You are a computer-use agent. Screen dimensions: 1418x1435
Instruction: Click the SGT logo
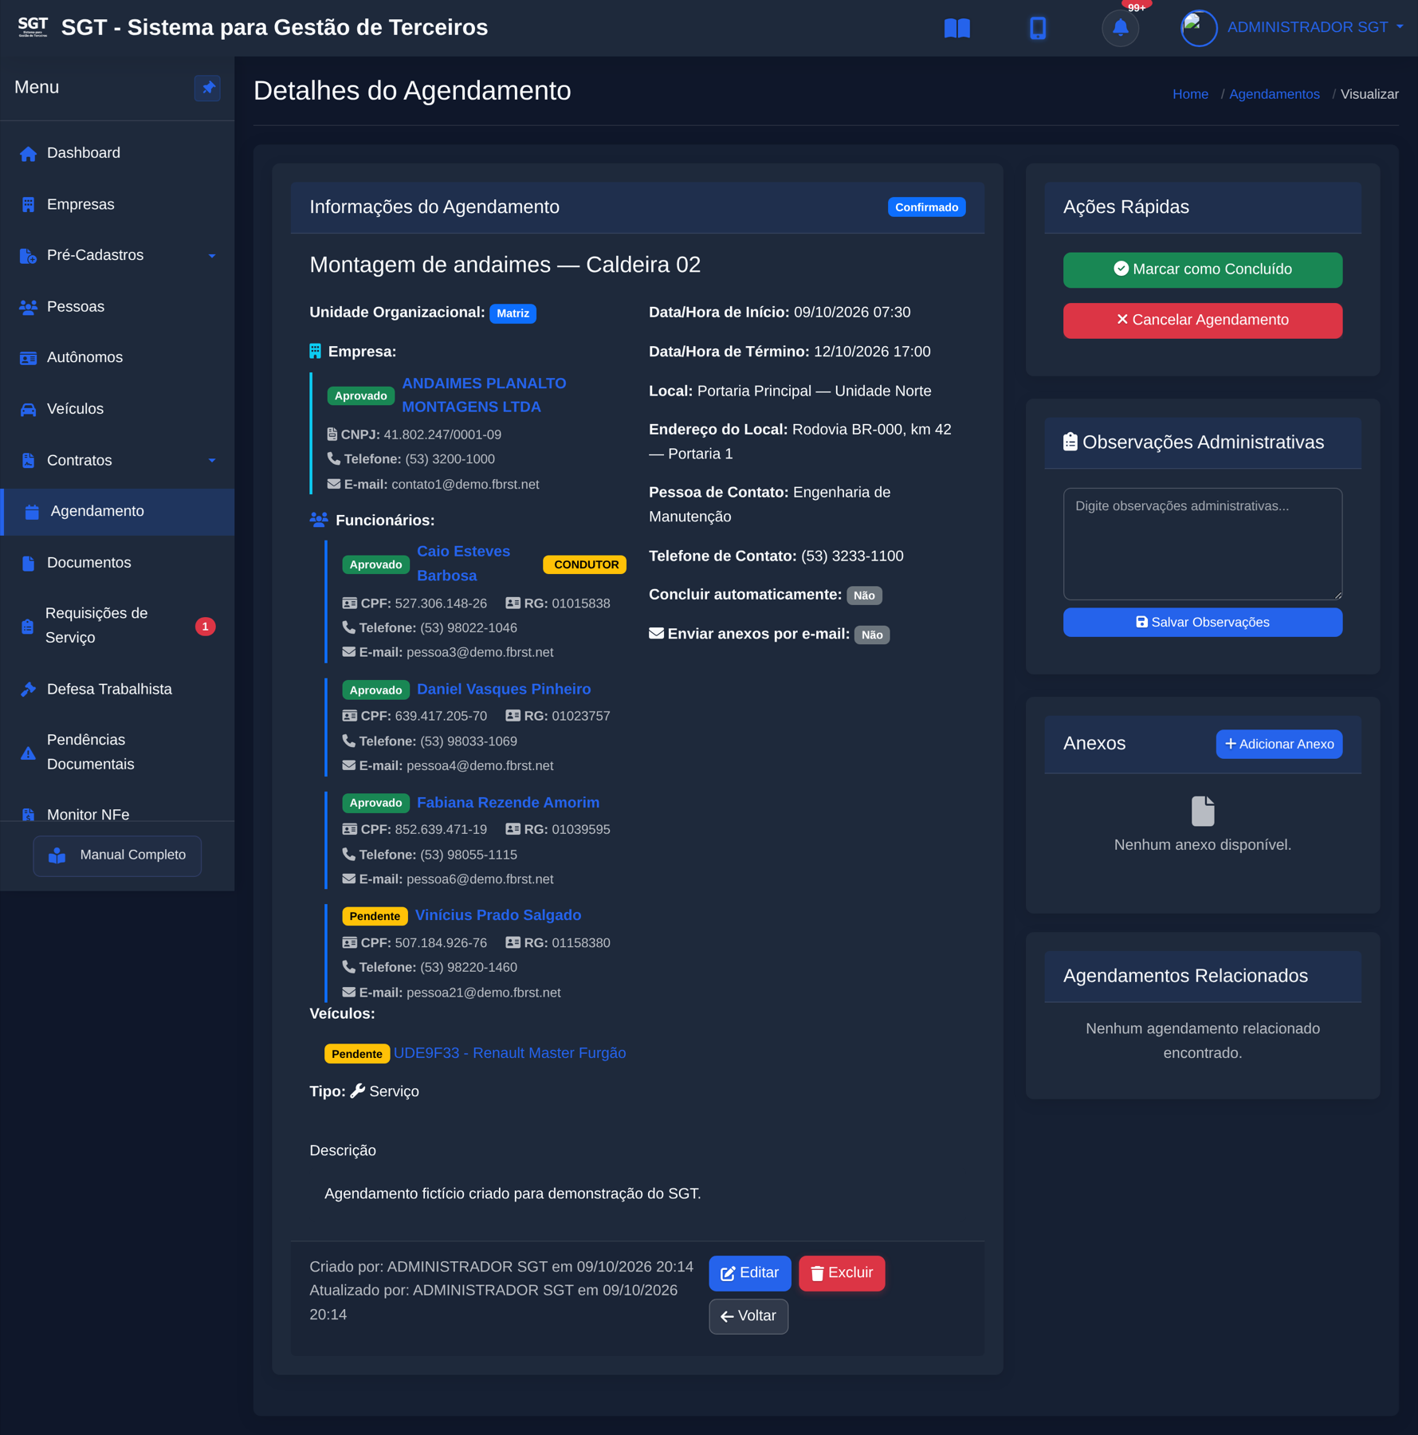(x=33, y=27)
